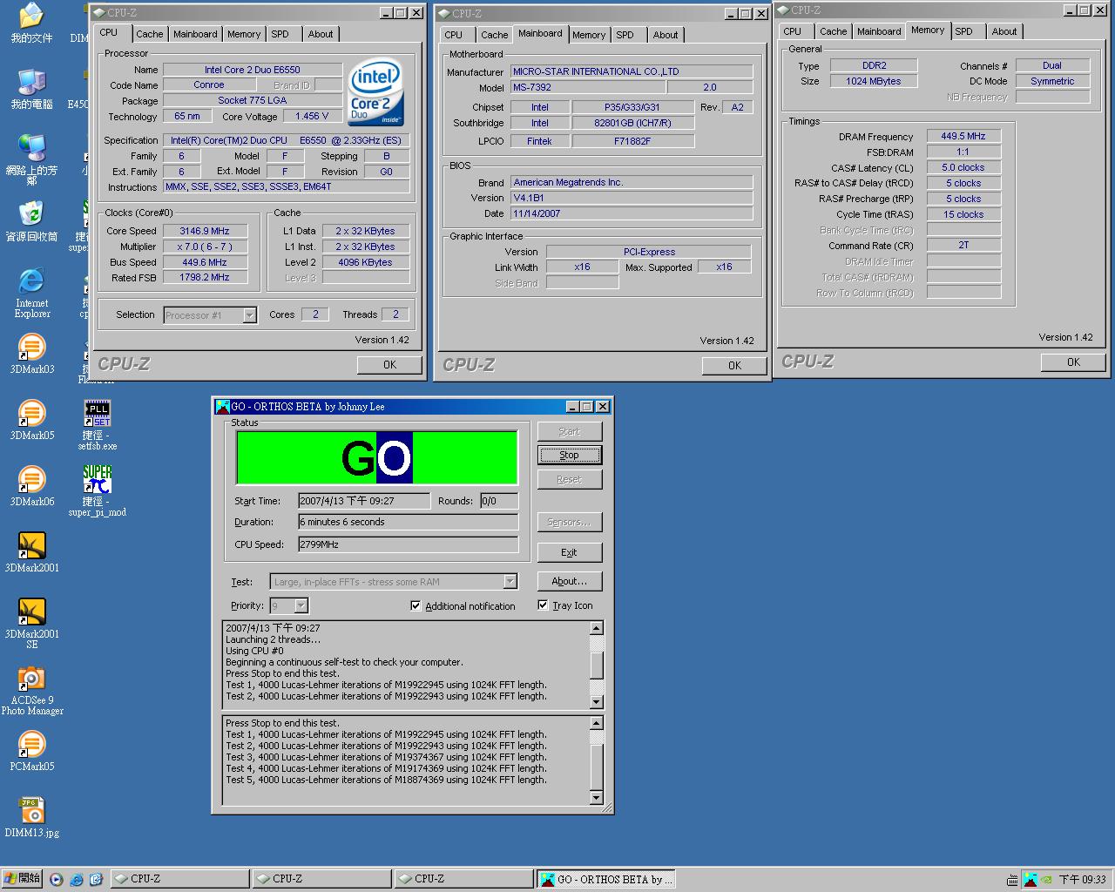Open Mainboard tab in right CPU-Z window
Screen dimensions: 1115x892
879,31
